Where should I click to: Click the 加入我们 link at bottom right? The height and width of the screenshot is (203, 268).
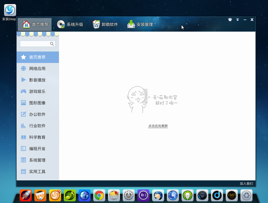click(x=246, y=184)
